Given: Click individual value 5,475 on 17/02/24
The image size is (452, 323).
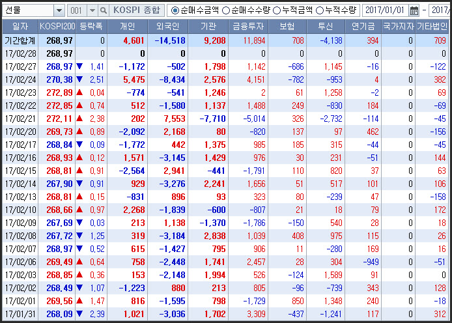Looking at the screenshot, I should [x=134, y=79].
